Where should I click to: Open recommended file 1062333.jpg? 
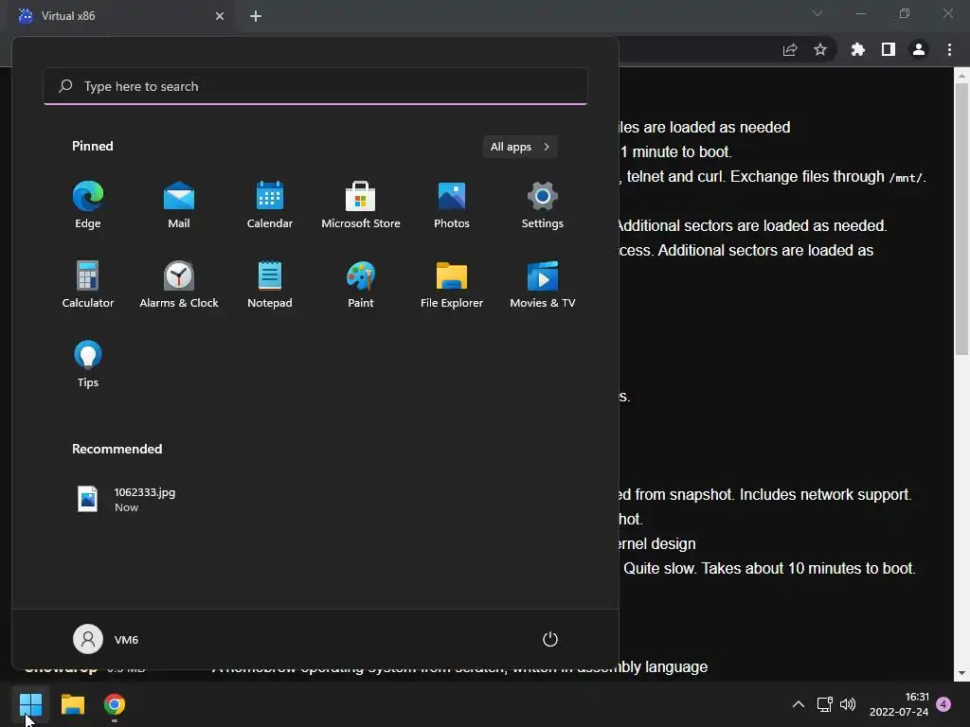(126, 499)
